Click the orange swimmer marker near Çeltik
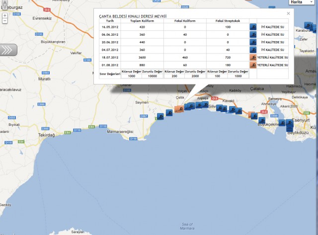 (x=178, y=109)
